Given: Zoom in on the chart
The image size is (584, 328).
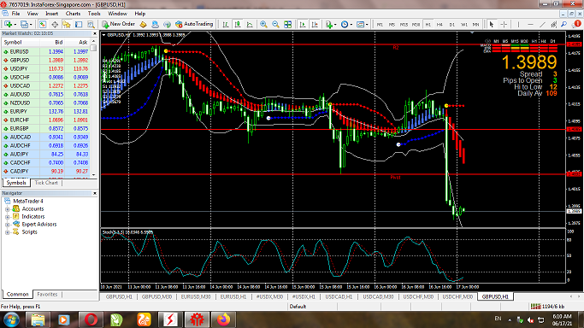Looking at the screenshot, I should 263,24.
